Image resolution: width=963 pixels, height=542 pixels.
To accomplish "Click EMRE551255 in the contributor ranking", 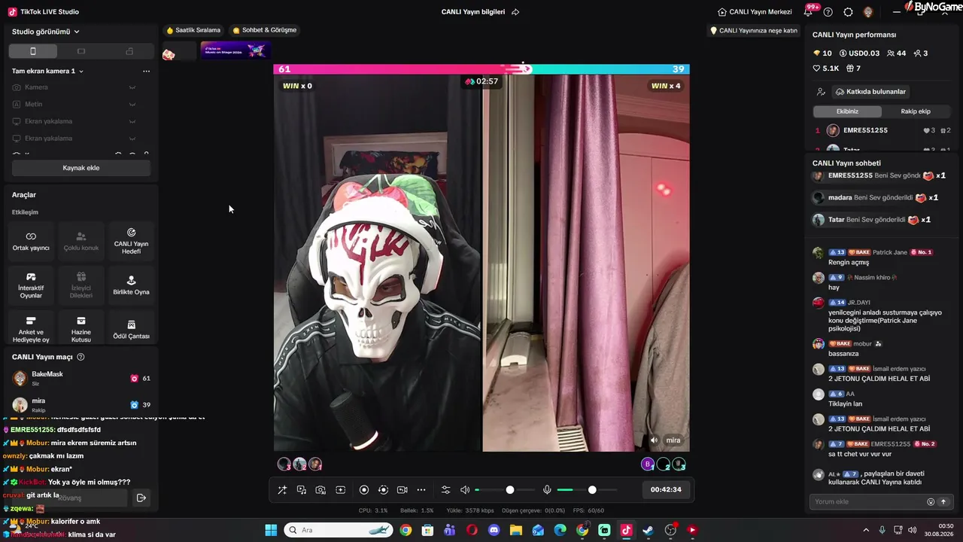I will coord(865,130).
